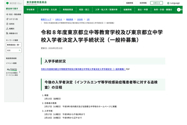Image resolution: width=187 pixels, height=125 pixels.
Task: Open the 届出・申請 menu
Action: [143, 10]
